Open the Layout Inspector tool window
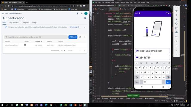This screenshot has height=107, width=191. (x=179, y=98)
